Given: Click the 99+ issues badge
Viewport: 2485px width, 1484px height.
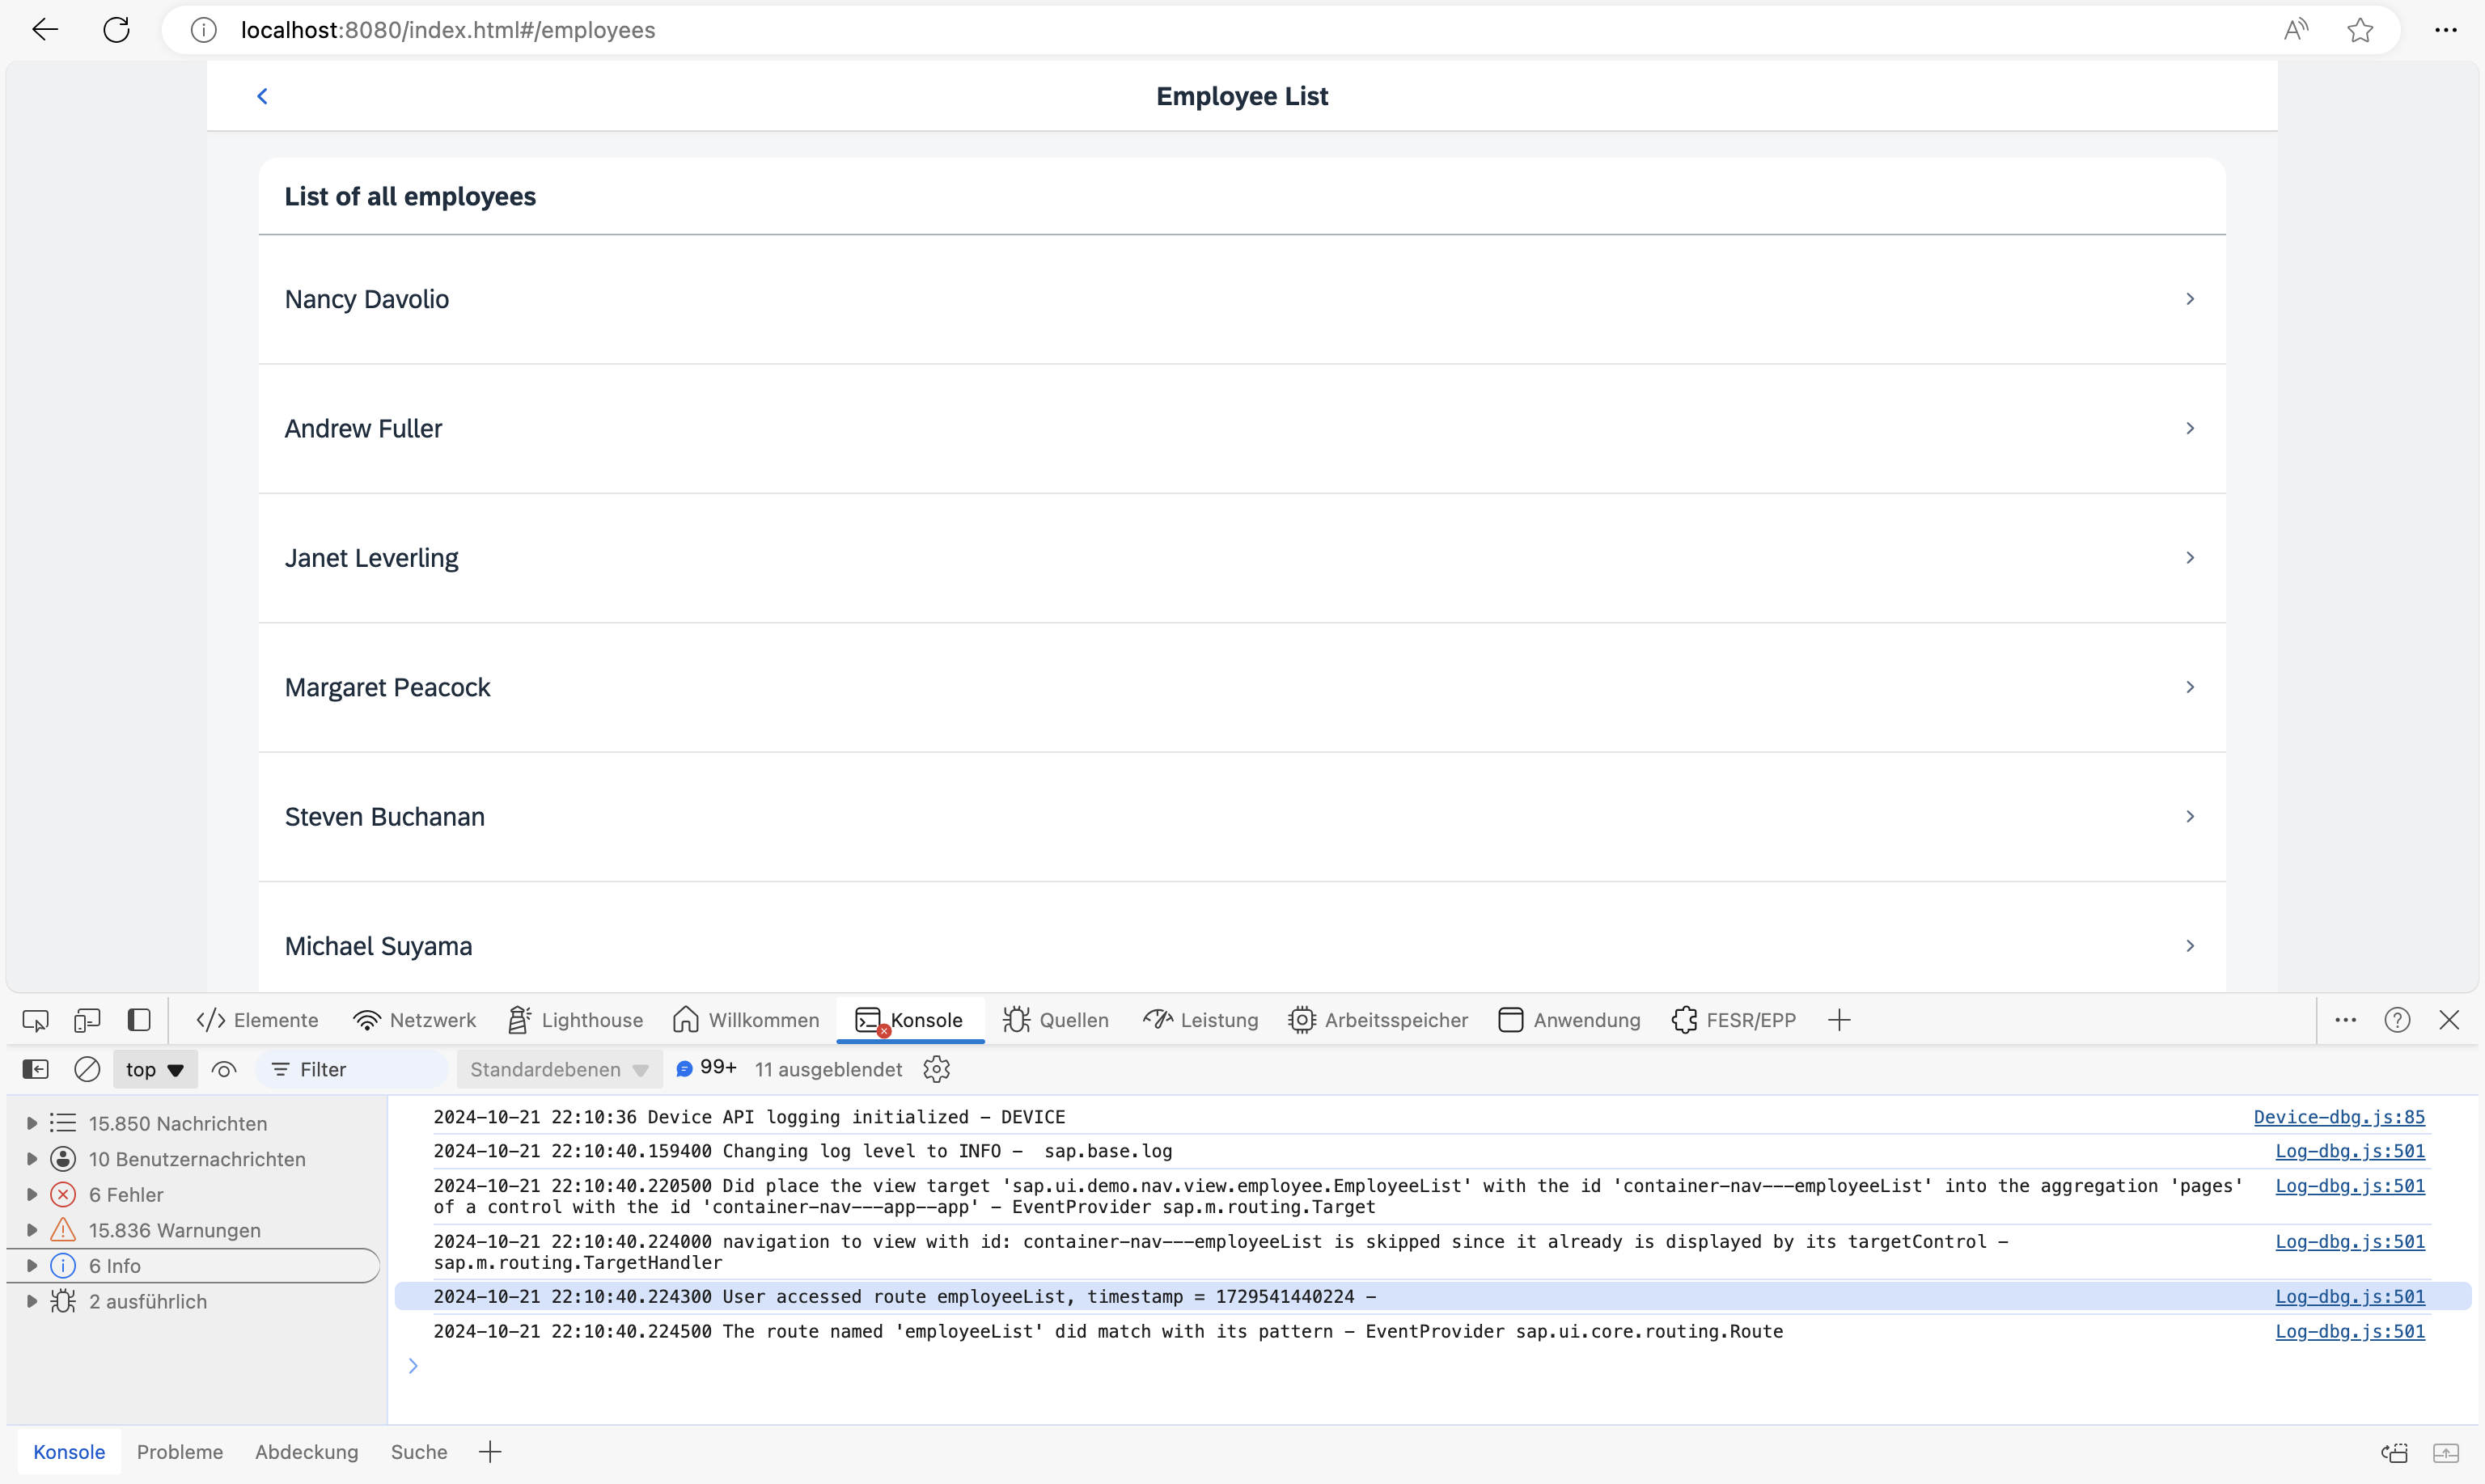Looking at the screenshot, I should coord(706,1068).
